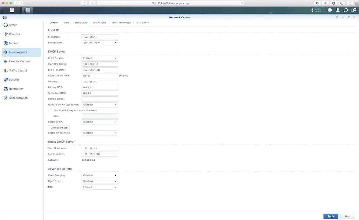Click the Guest DHCP End IP address field
The height and width of the screenshot is (220, 359).
[100, 154]
